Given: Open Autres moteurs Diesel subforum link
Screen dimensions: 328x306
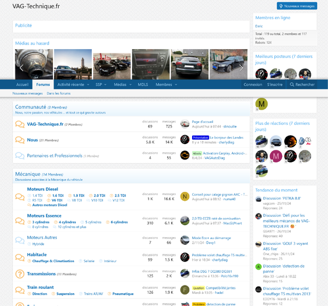Looking at the screenshot, I should pyautogui.click(x=50, y=205).
